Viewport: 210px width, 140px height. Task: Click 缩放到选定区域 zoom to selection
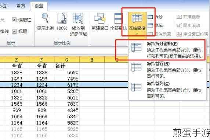pyautogui.click(x=78, y=24)
